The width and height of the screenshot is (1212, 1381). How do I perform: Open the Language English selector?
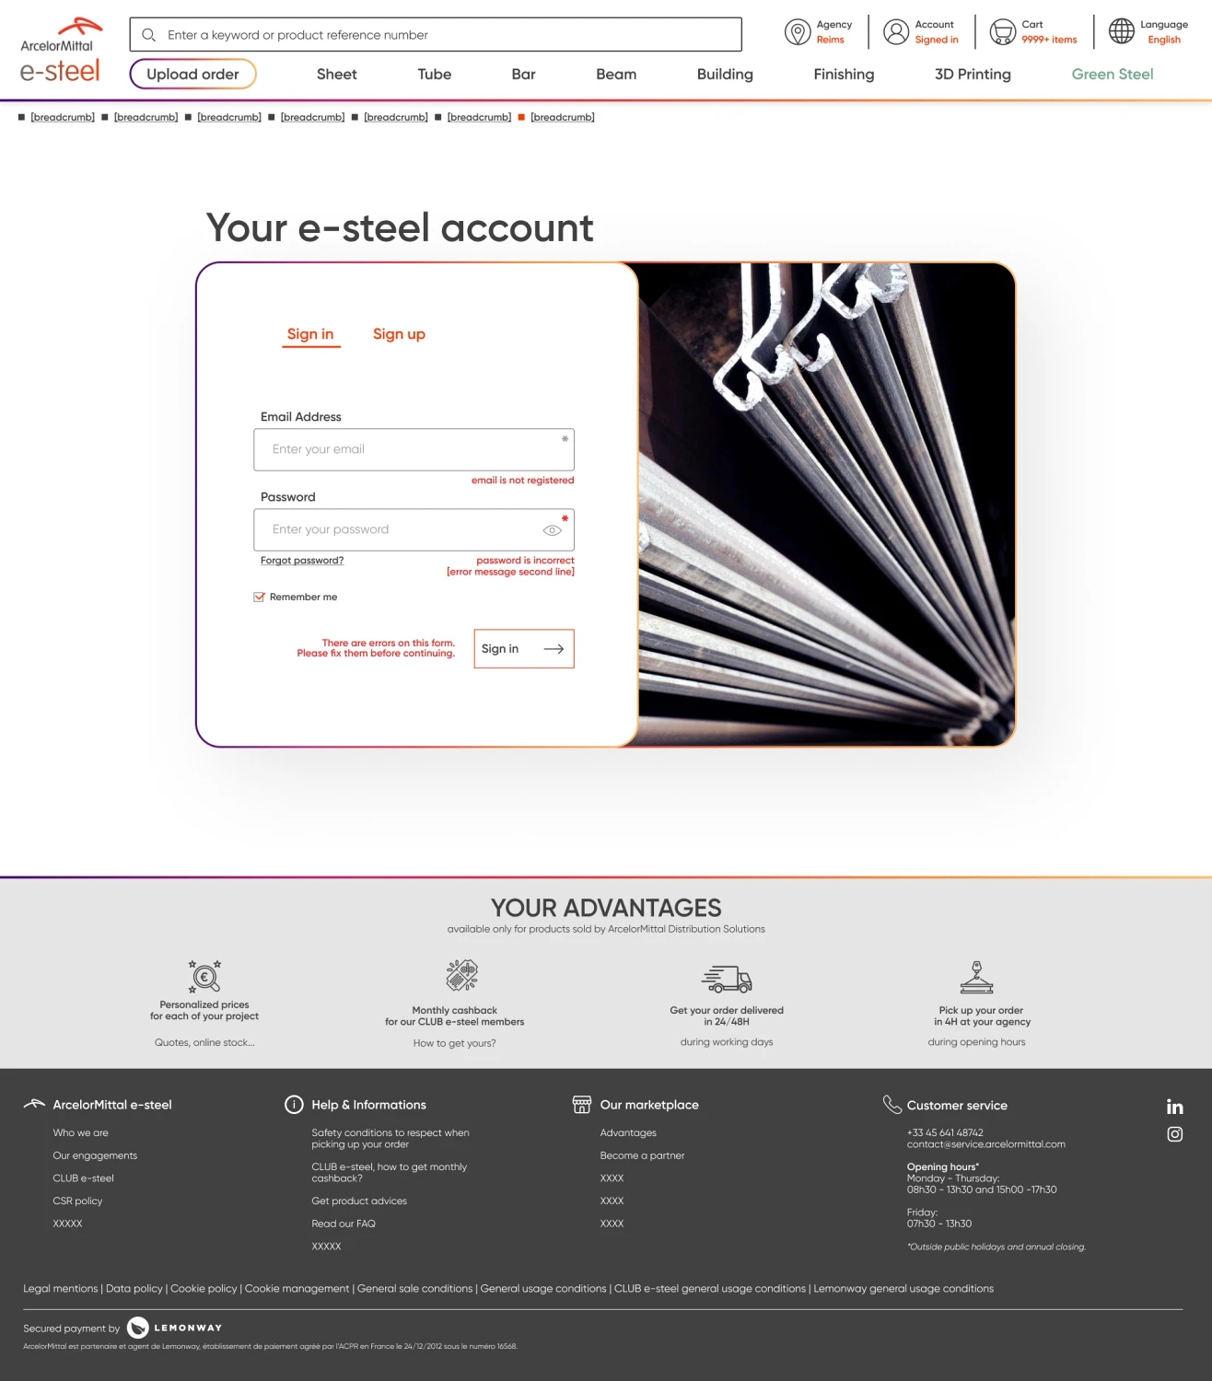[1148, 32]
